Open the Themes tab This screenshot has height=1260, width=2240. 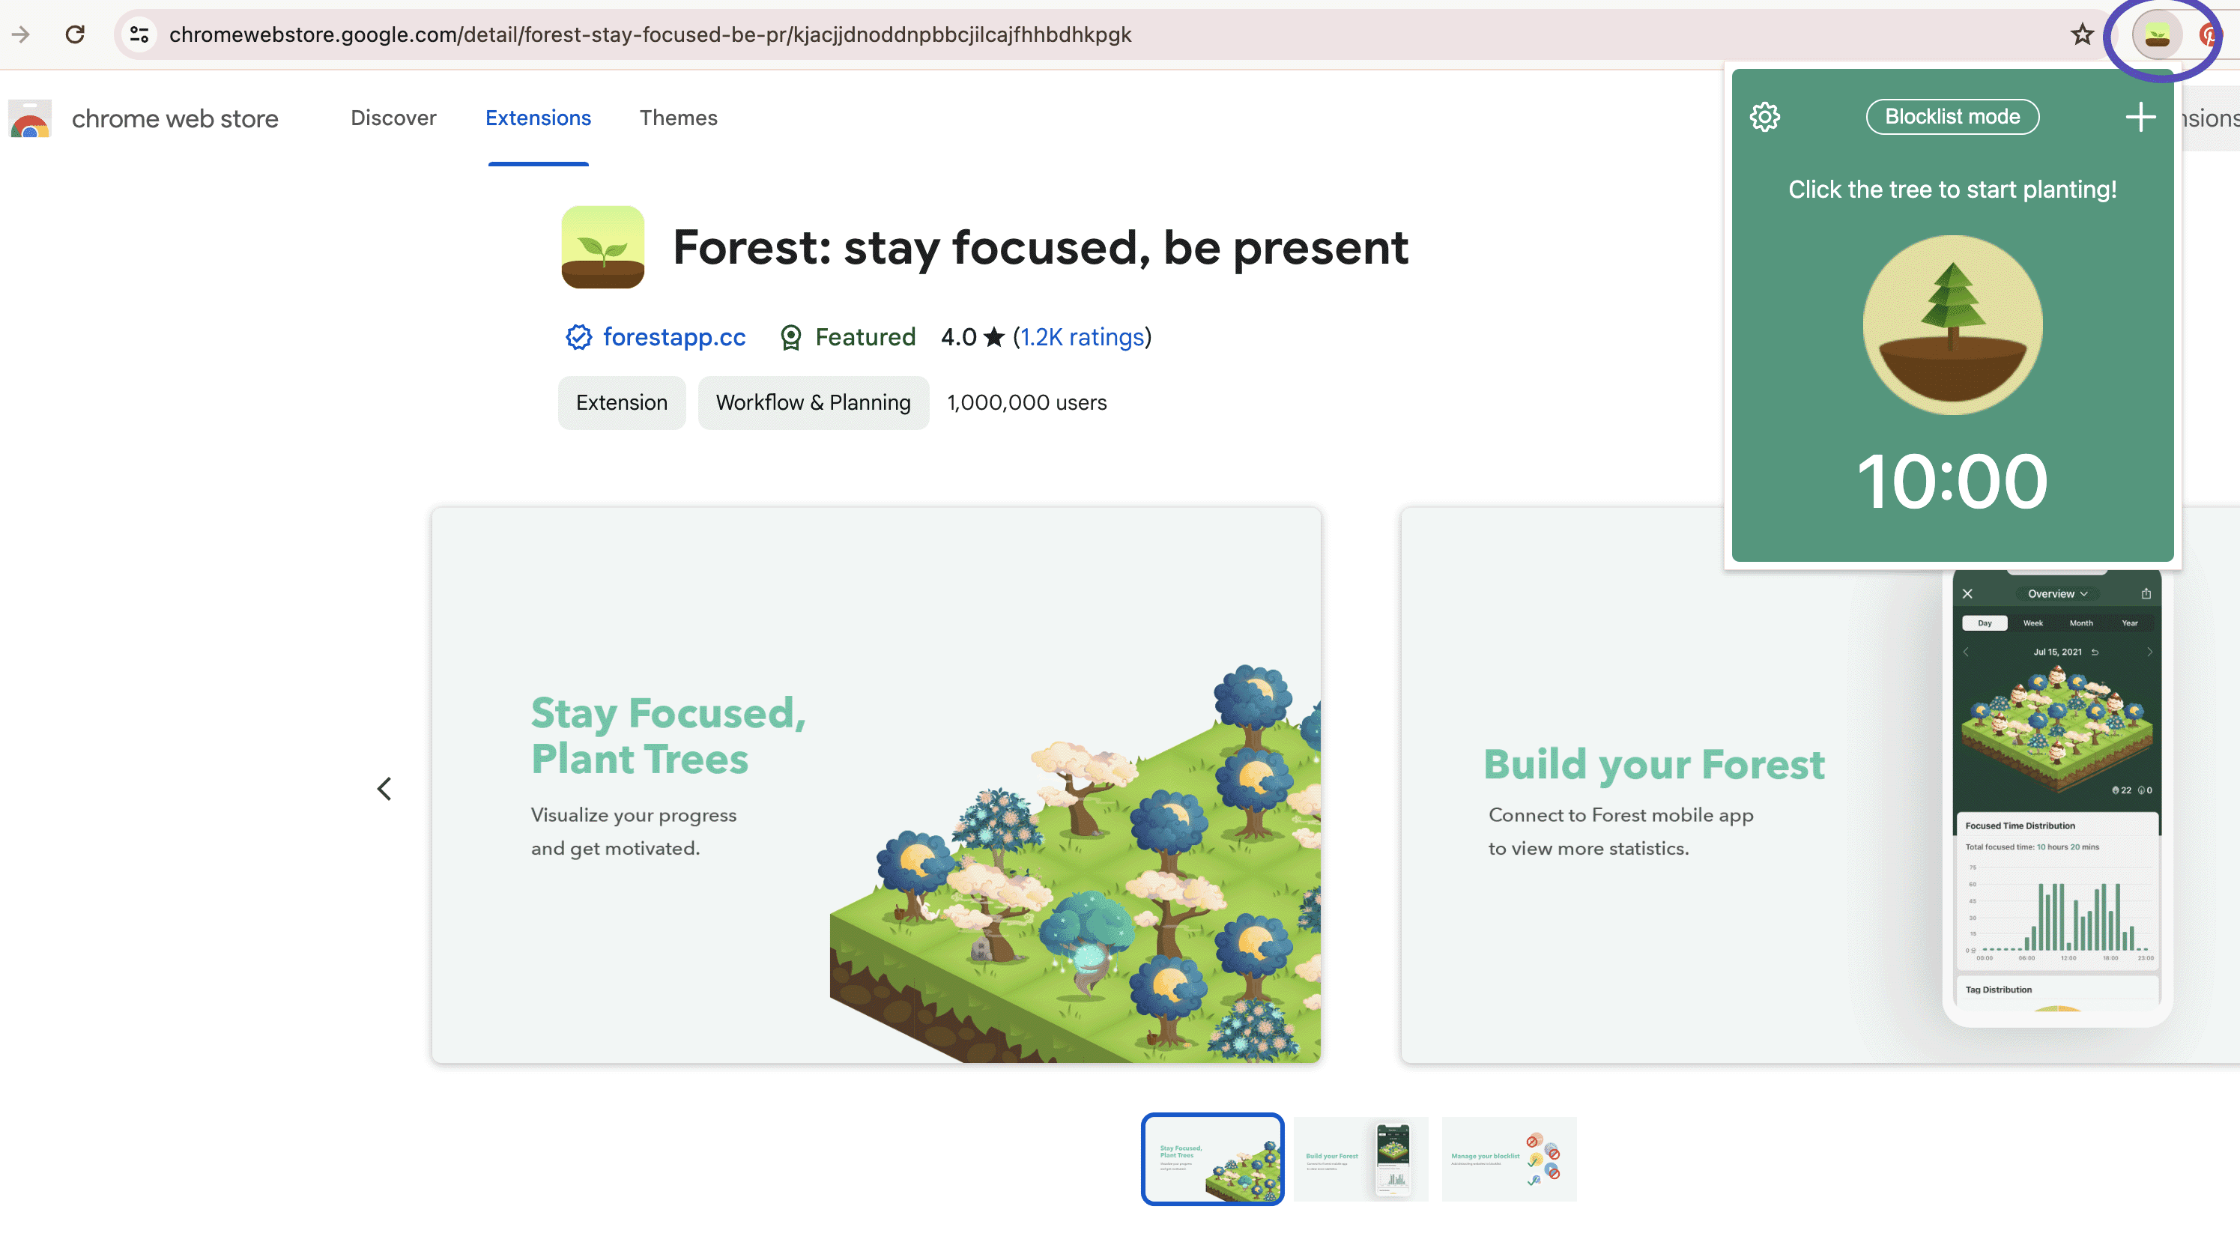[678, 118]
